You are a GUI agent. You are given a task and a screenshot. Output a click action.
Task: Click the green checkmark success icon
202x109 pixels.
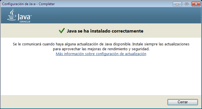62,31
